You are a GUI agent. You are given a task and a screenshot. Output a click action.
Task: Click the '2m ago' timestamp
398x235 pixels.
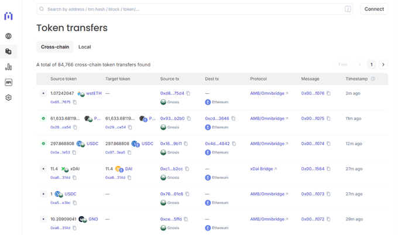coord(353,93)
